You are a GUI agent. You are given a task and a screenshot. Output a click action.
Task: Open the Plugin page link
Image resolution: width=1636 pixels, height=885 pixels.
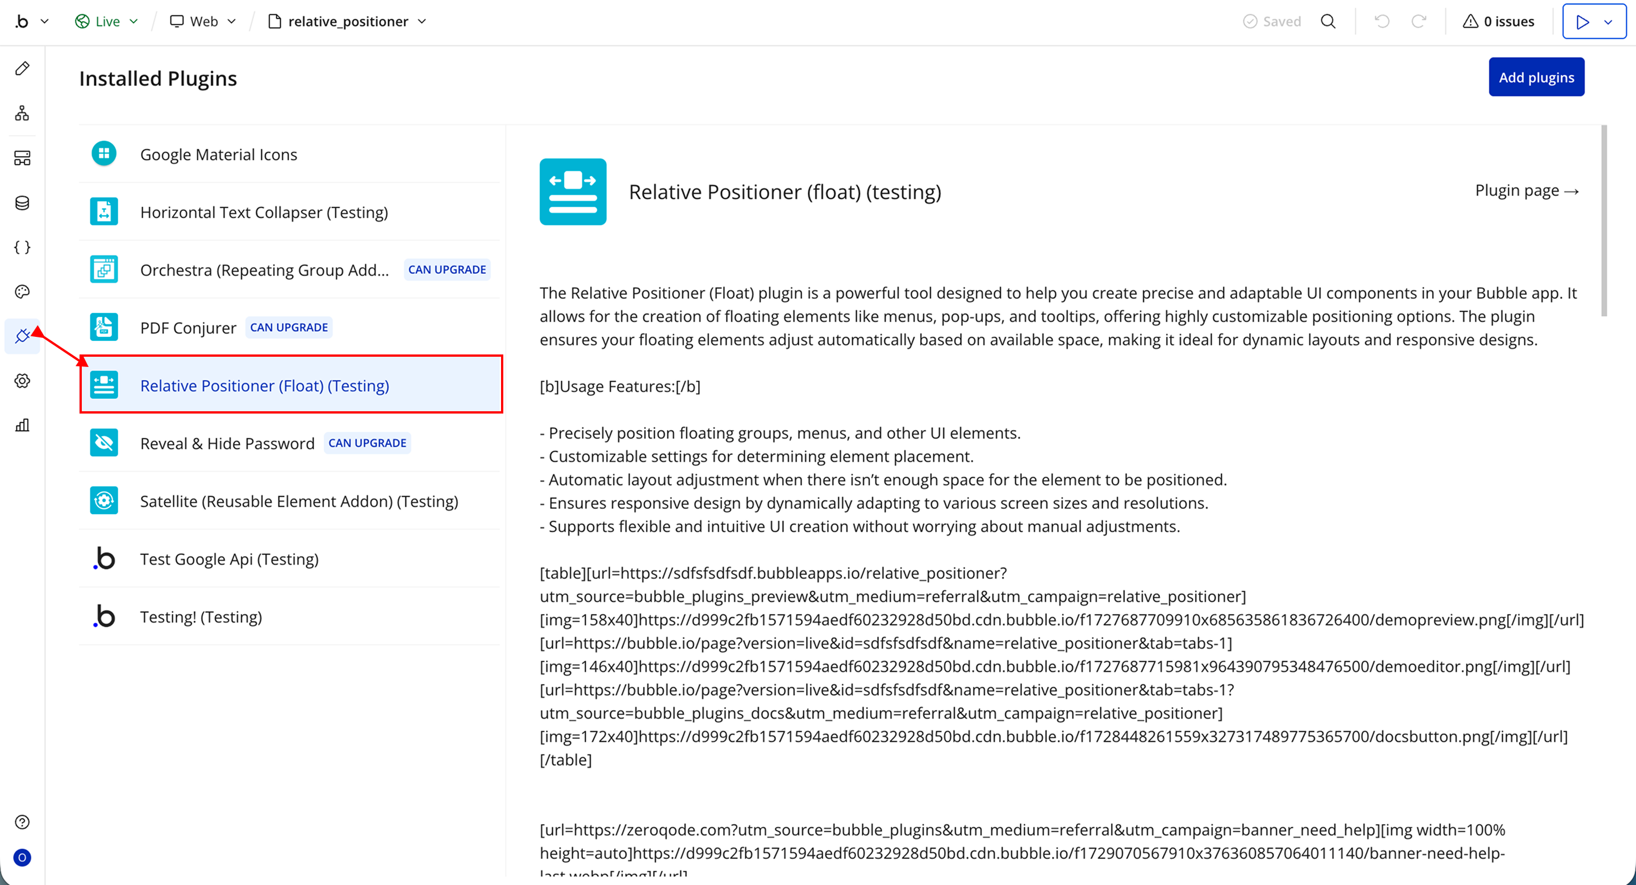click(1526, 190)
